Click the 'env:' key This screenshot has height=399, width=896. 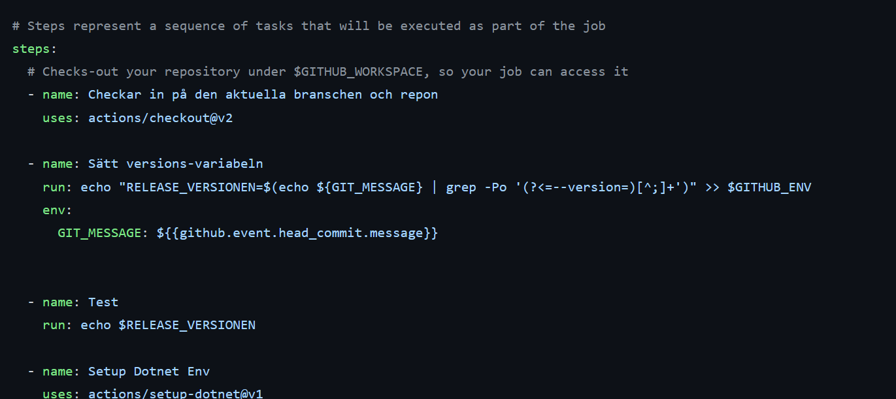(58, 210)
